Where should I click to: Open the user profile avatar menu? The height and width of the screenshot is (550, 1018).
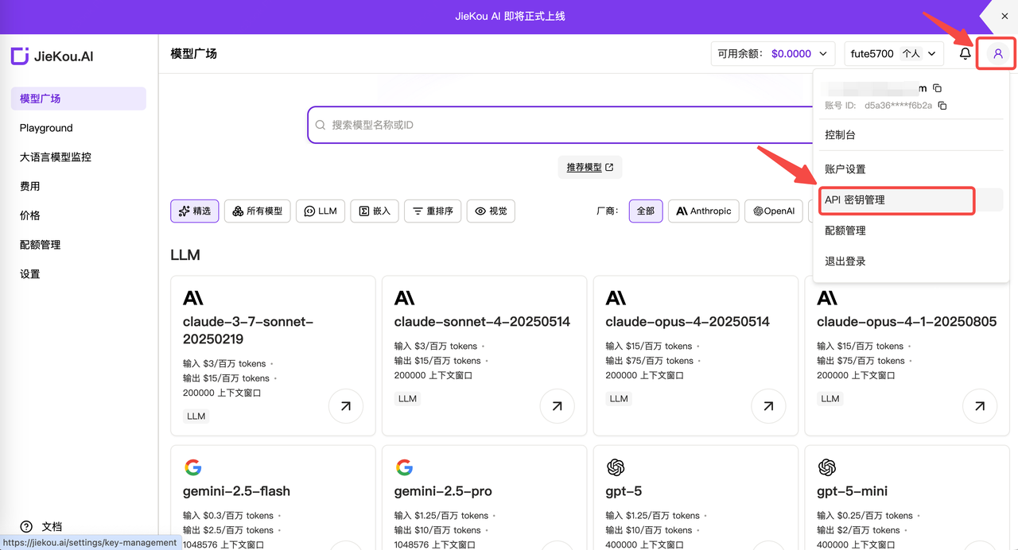tap(997, 54)
